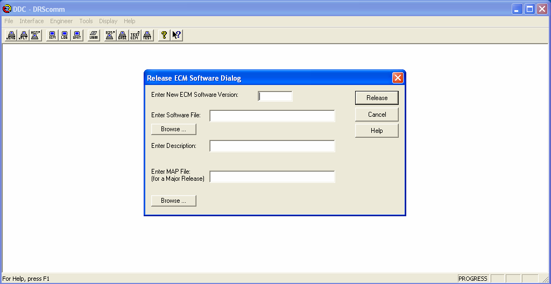This screenshot has height=284, width=551.
Task: Open the Interface menu
Action: point(32,21)
